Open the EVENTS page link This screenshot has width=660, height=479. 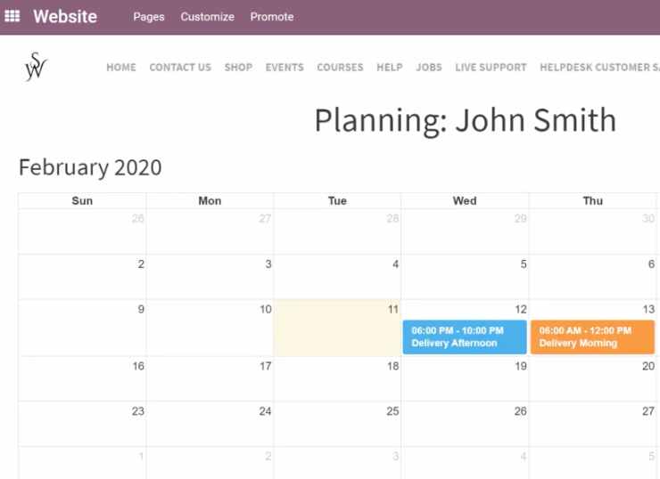(285, 68)
